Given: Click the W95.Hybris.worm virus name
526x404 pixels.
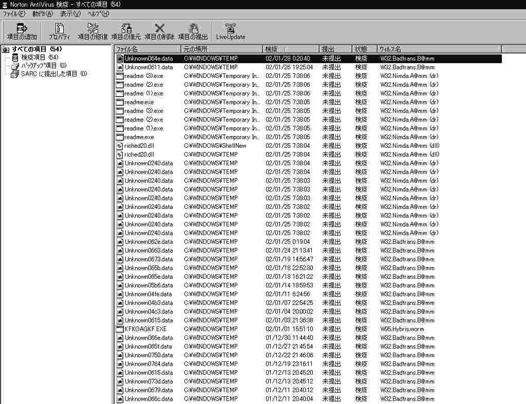Looking at the screenshot, I should [402, 329].
